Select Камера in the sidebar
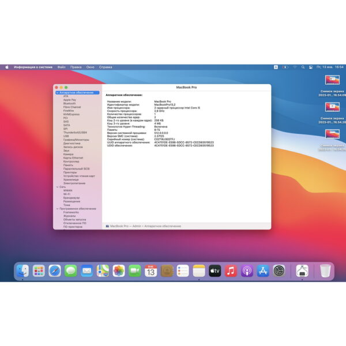Screen dimensions: 346x346 tap(68, 154)
